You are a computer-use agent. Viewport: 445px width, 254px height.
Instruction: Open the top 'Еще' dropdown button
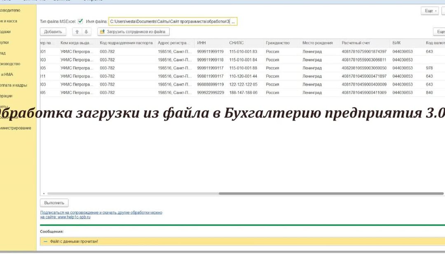pos(430,11)
